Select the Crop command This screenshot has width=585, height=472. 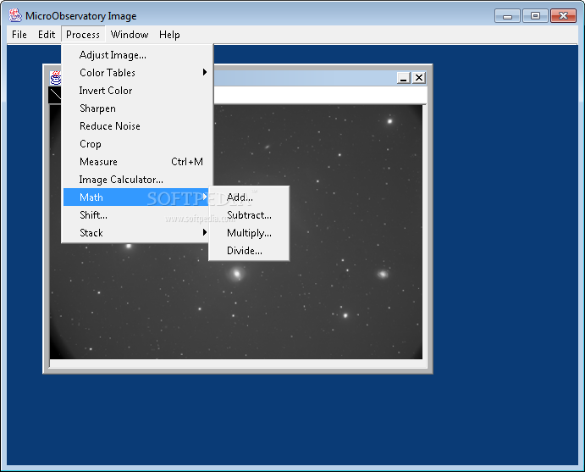[x=136, y=144]
